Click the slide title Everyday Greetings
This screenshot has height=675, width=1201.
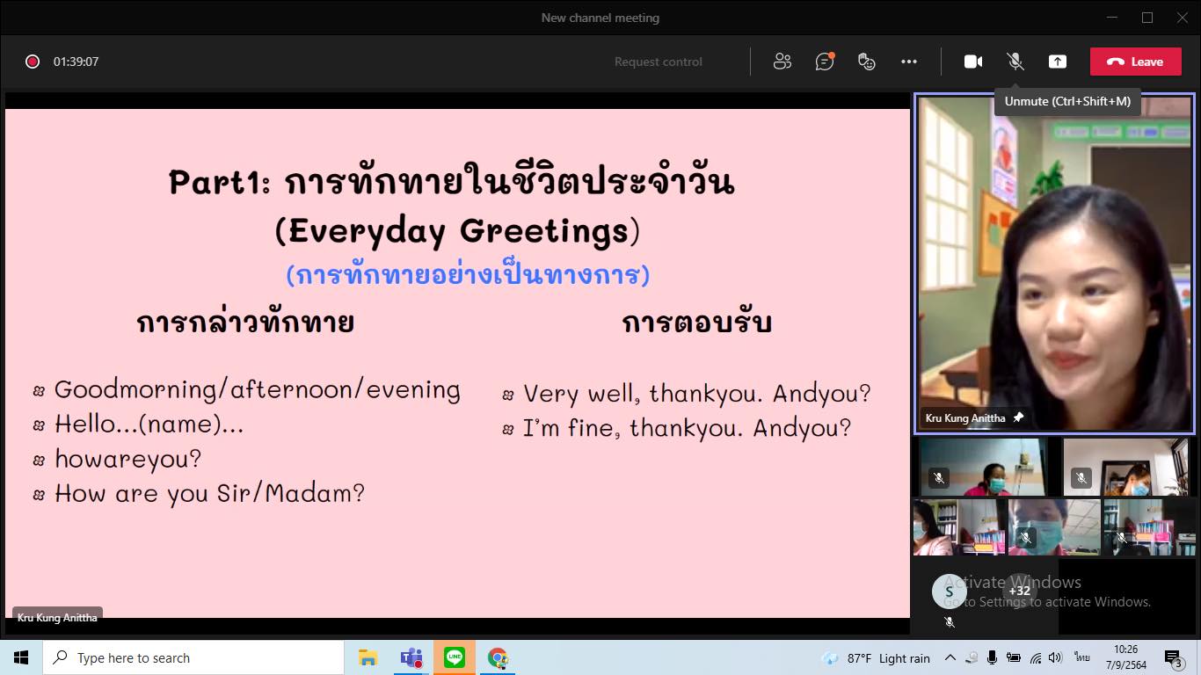[457, 231]
